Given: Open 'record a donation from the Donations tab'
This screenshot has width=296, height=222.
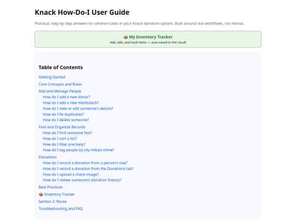Looking at the screenshot, I should [88, 169].
